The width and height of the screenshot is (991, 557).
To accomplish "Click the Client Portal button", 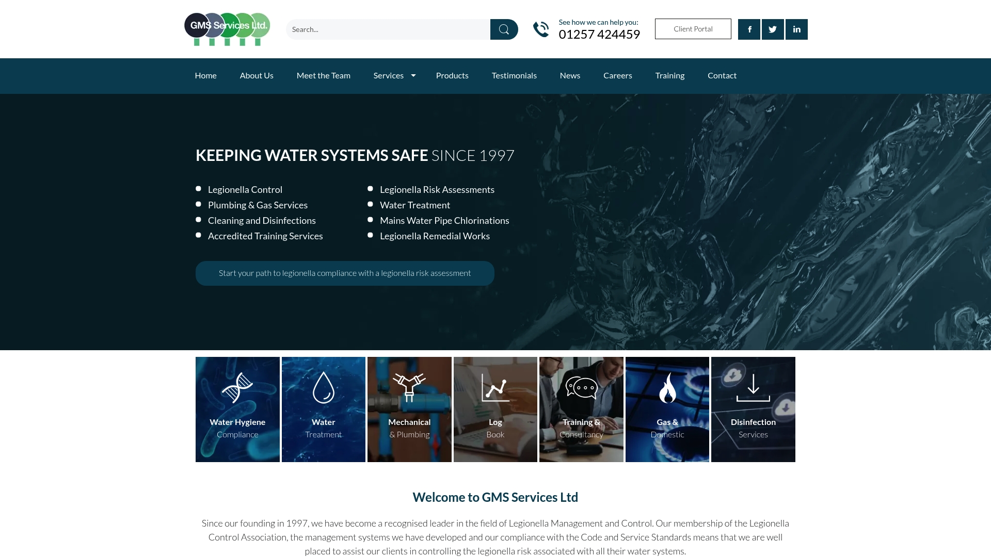I will (x=693, y=29).
